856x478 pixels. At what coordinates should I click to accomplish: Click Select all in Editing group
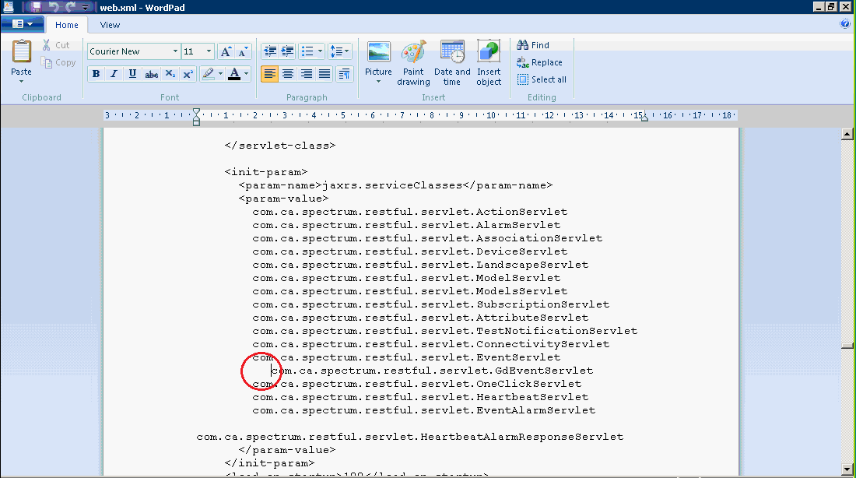(542, 79)
